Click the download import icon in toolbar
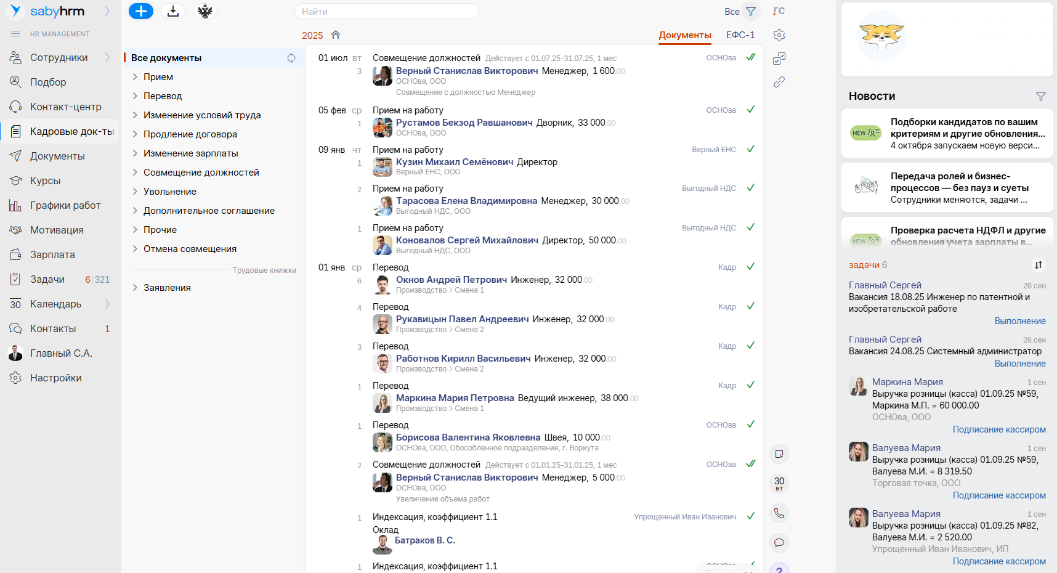Viewport: 1057px width, 573px height. pos(173,11)
